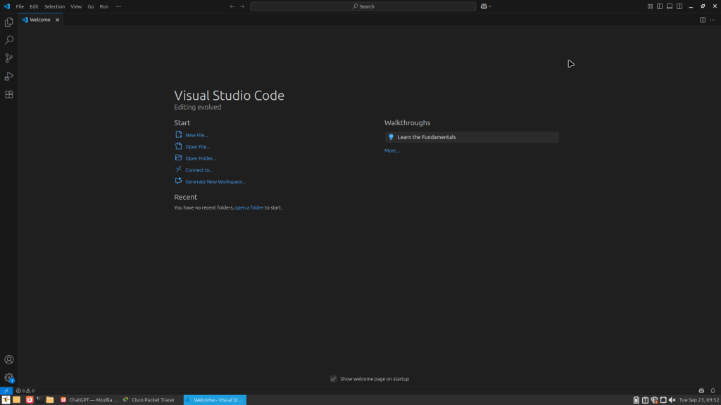Open the Manage gear icon
721x405 pixels.
pos(9,378)
